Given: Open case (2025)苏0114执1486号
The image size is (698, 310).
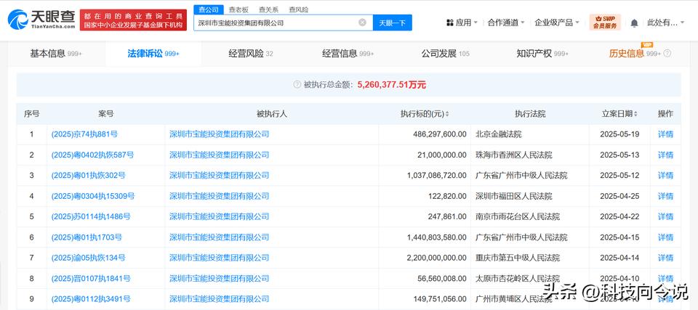Looking at the screenshot, I should (x=91, y=216).
